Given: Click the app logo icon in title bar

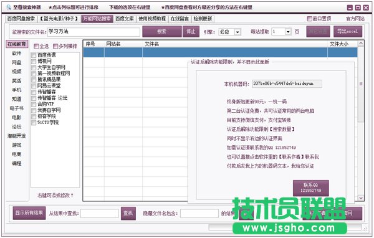Looking at the screenshot, I should click(x=9, y=7).
